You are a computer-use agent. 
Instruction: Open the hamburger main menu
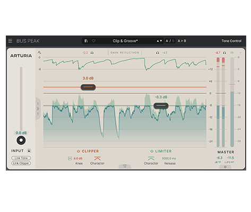pos(10,41)
